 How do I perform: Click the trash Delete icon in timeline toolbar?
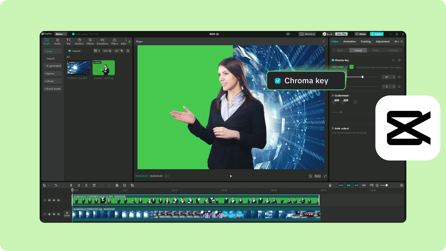coord(94,185)
